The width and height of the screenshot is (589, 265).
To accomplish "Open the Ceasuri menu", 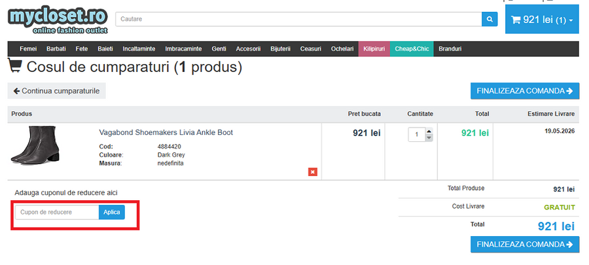I will pos(311,49).
